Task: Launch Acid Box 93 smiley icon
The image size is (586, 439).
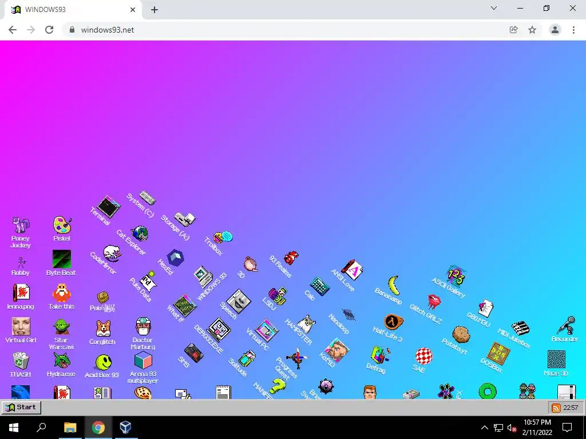Action: pyautogui.click(x=103, y=362)
